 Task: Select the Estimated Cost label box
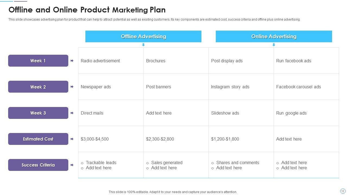(38, 139)
